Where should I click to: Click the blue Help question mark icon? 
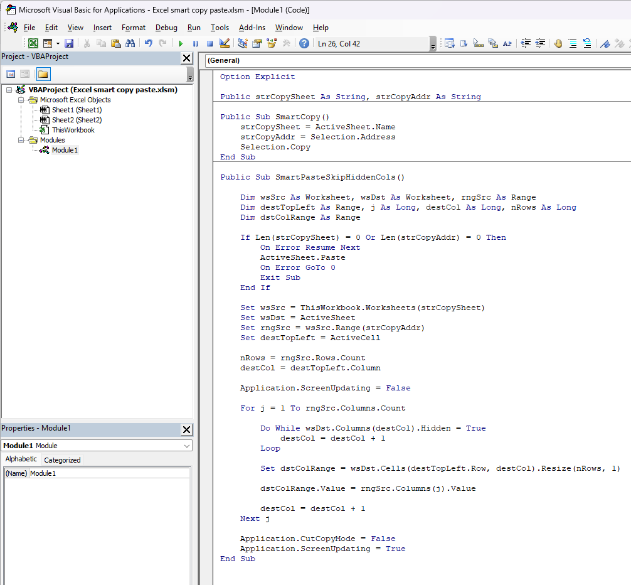[x=304, y=43]
